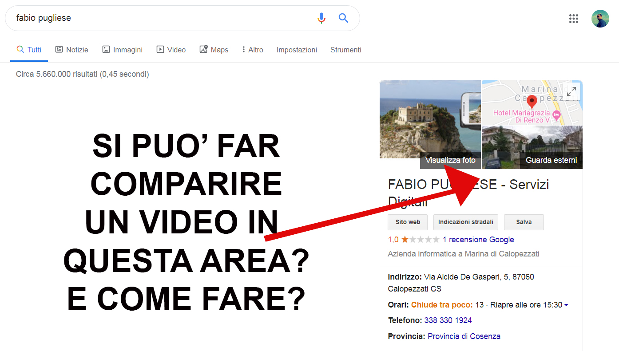This screenshot has height=351, width=619.
Task: Open the Maps tab
Action: [x=214, y=50]
